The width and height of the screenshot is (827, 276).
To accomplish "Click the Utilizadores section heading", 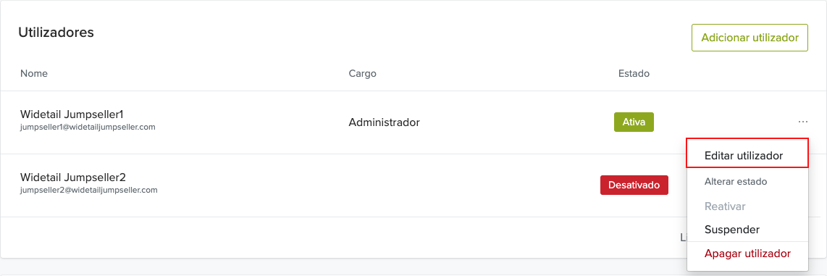I will point(56,32).
